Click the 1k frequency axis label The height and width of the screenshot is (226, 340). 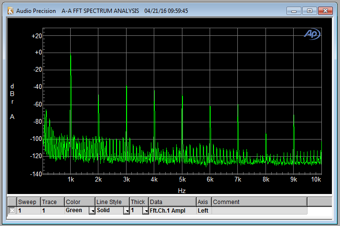[x=71, y=180]
